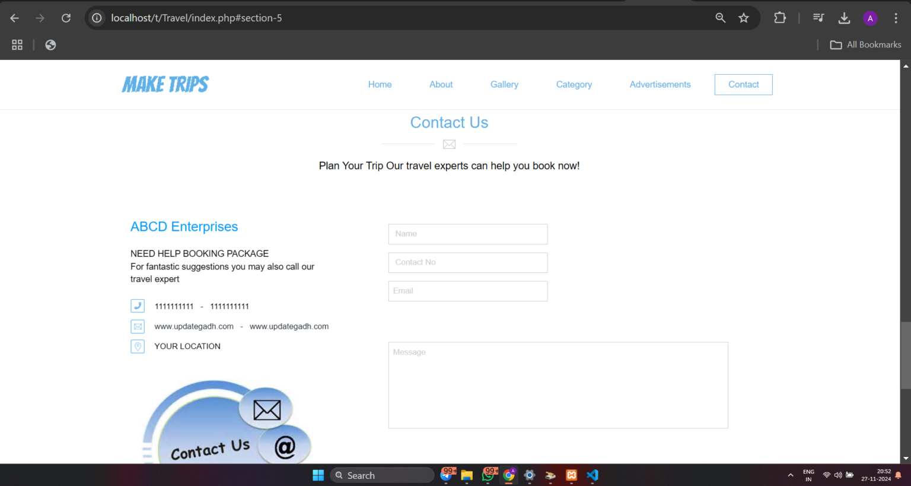The height and width of the screenshot is (486, 911).
Task: Open the Extensions puzzle icon
Action: (x=779, y=18)
